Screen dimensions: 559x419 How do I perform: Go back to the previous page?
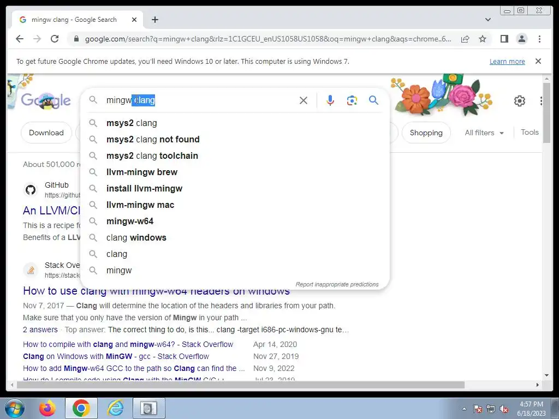coord(20,39)
